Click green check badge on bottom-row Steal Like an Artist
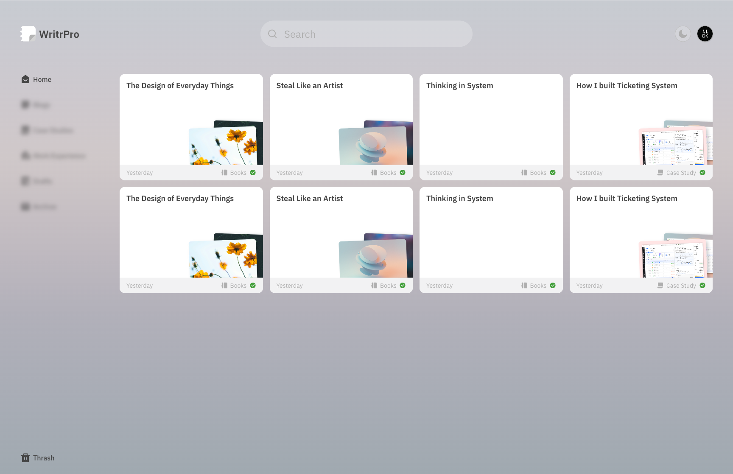This screenshot has width=733, height=474. pyautogui.click(x=403, y=286)
